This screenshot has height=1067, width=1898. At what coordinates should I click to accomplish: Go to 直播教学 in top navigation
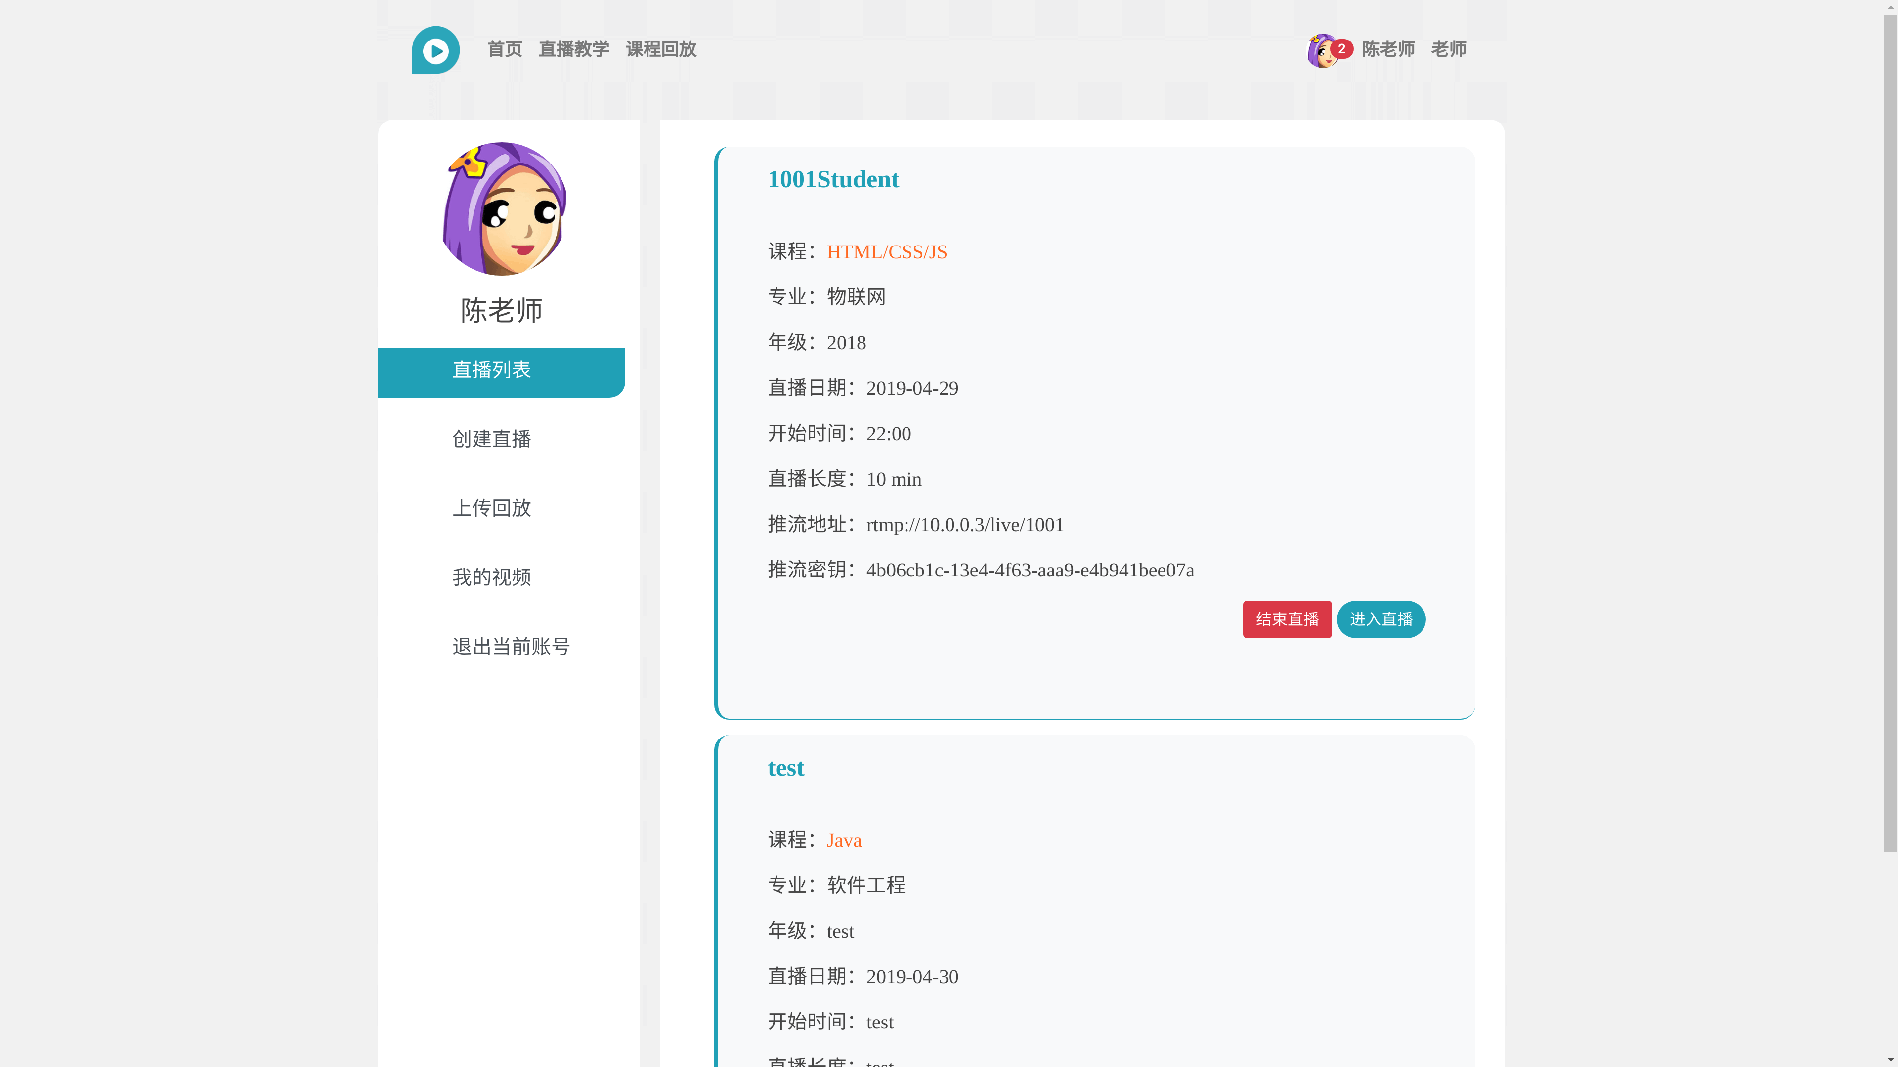point(574,49)
